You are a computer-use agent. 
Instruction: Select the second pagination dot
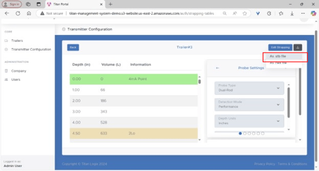pos(245,133)
